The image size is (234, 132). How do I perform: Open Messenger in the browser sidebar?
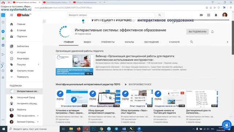pos(3,32)
